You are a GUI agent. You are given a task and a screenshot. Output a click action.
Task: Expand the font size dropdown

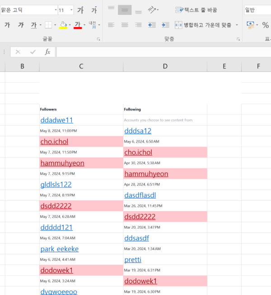pos(71,10)
